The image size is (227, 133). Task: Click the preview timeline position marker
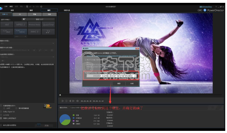tap(60, 95)
